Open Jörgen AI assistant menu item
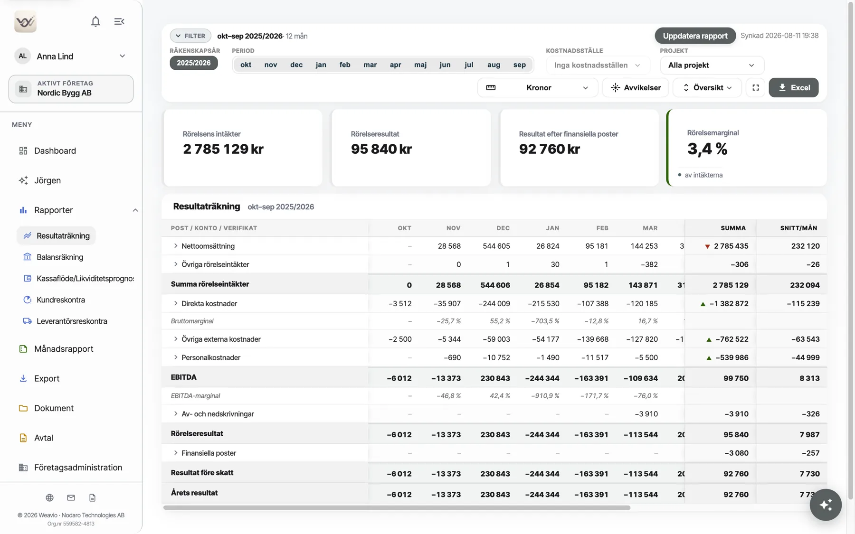 (47, 180)
